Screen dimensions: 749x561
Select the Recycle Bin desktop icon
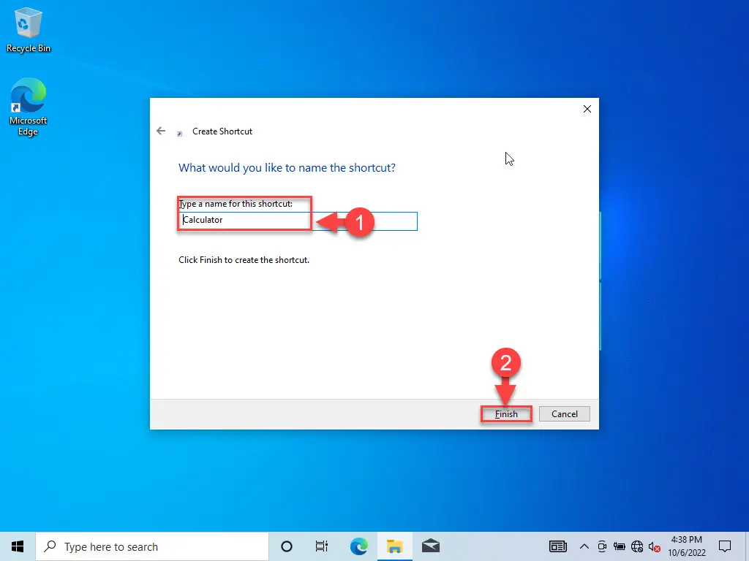click(x=29, y=31)
